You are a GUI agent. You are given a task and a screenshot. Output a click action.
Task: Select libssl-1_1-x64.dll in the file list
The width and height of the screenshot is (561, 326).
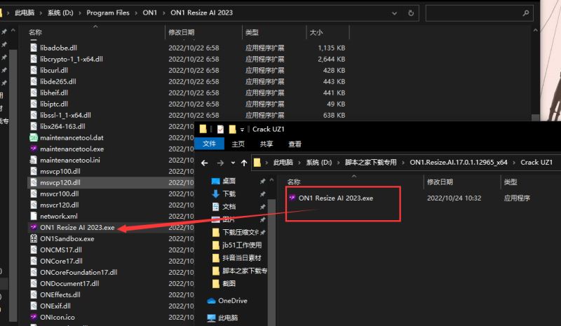click(x=65, y=115)
